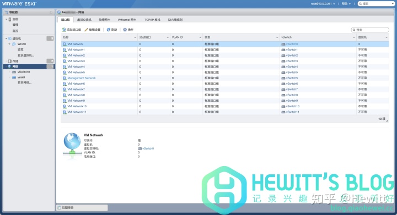Image resolution: width=397 pixels, height=215 pixels.
Task: Open the Active ports (活动端口) column dropdown
Action: point(168,37)
